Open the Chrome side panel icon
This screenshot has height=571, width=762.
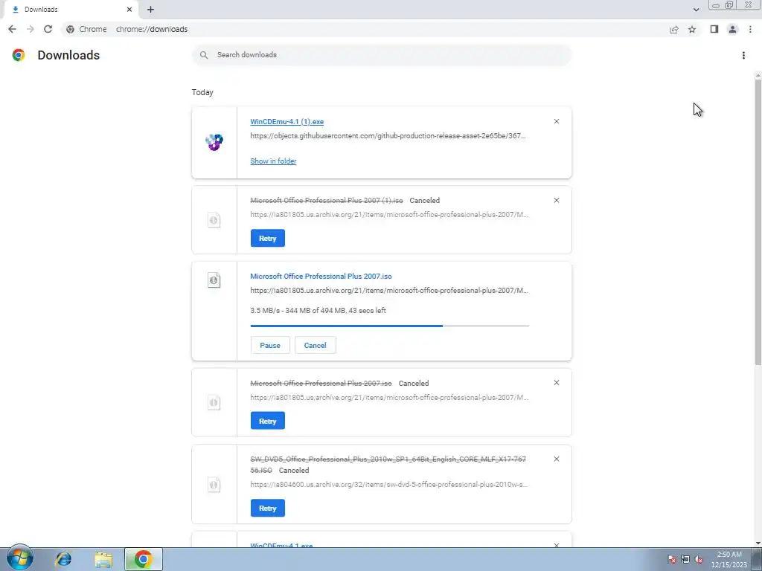(x=714, y=29)
